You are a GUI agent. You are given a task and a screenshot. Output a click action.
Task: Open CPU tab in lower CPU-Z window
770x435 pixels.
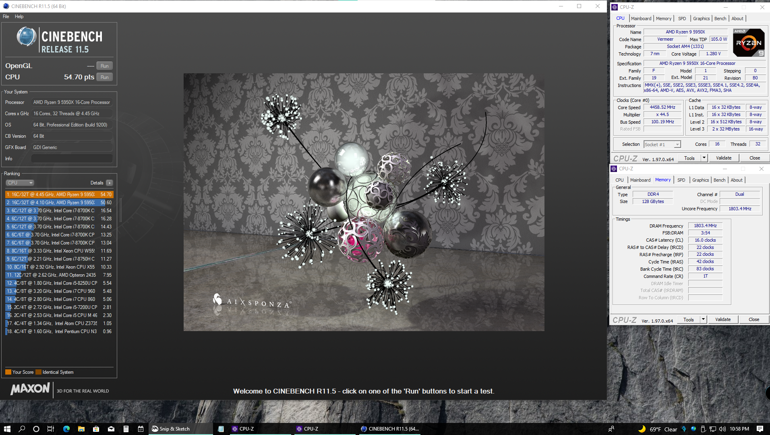619,180
